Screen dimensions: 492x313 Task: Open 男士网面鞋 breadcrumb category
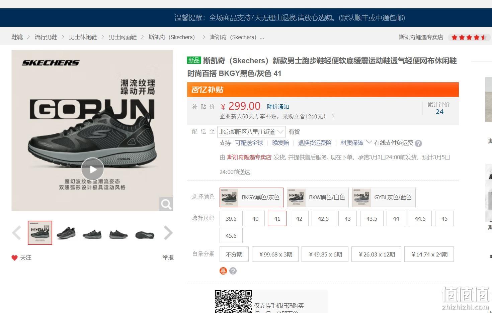coord(122,37)
